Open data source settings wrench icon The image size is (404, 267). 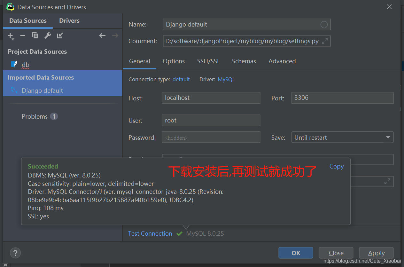coord(48,35)
